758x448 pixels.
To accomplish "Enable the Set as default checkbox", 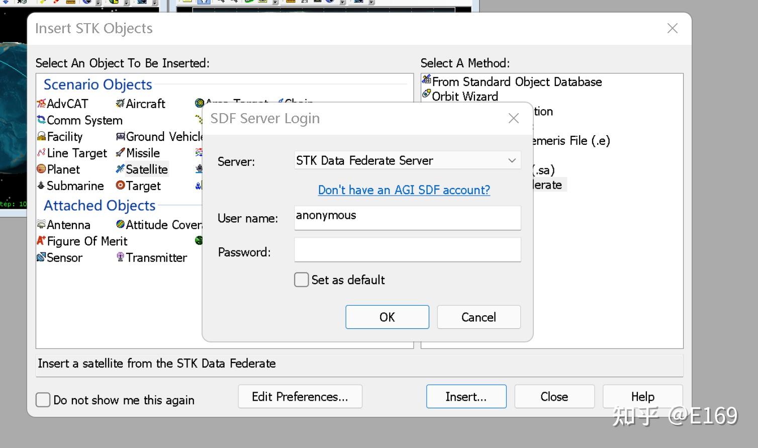I will coord(301,280).
